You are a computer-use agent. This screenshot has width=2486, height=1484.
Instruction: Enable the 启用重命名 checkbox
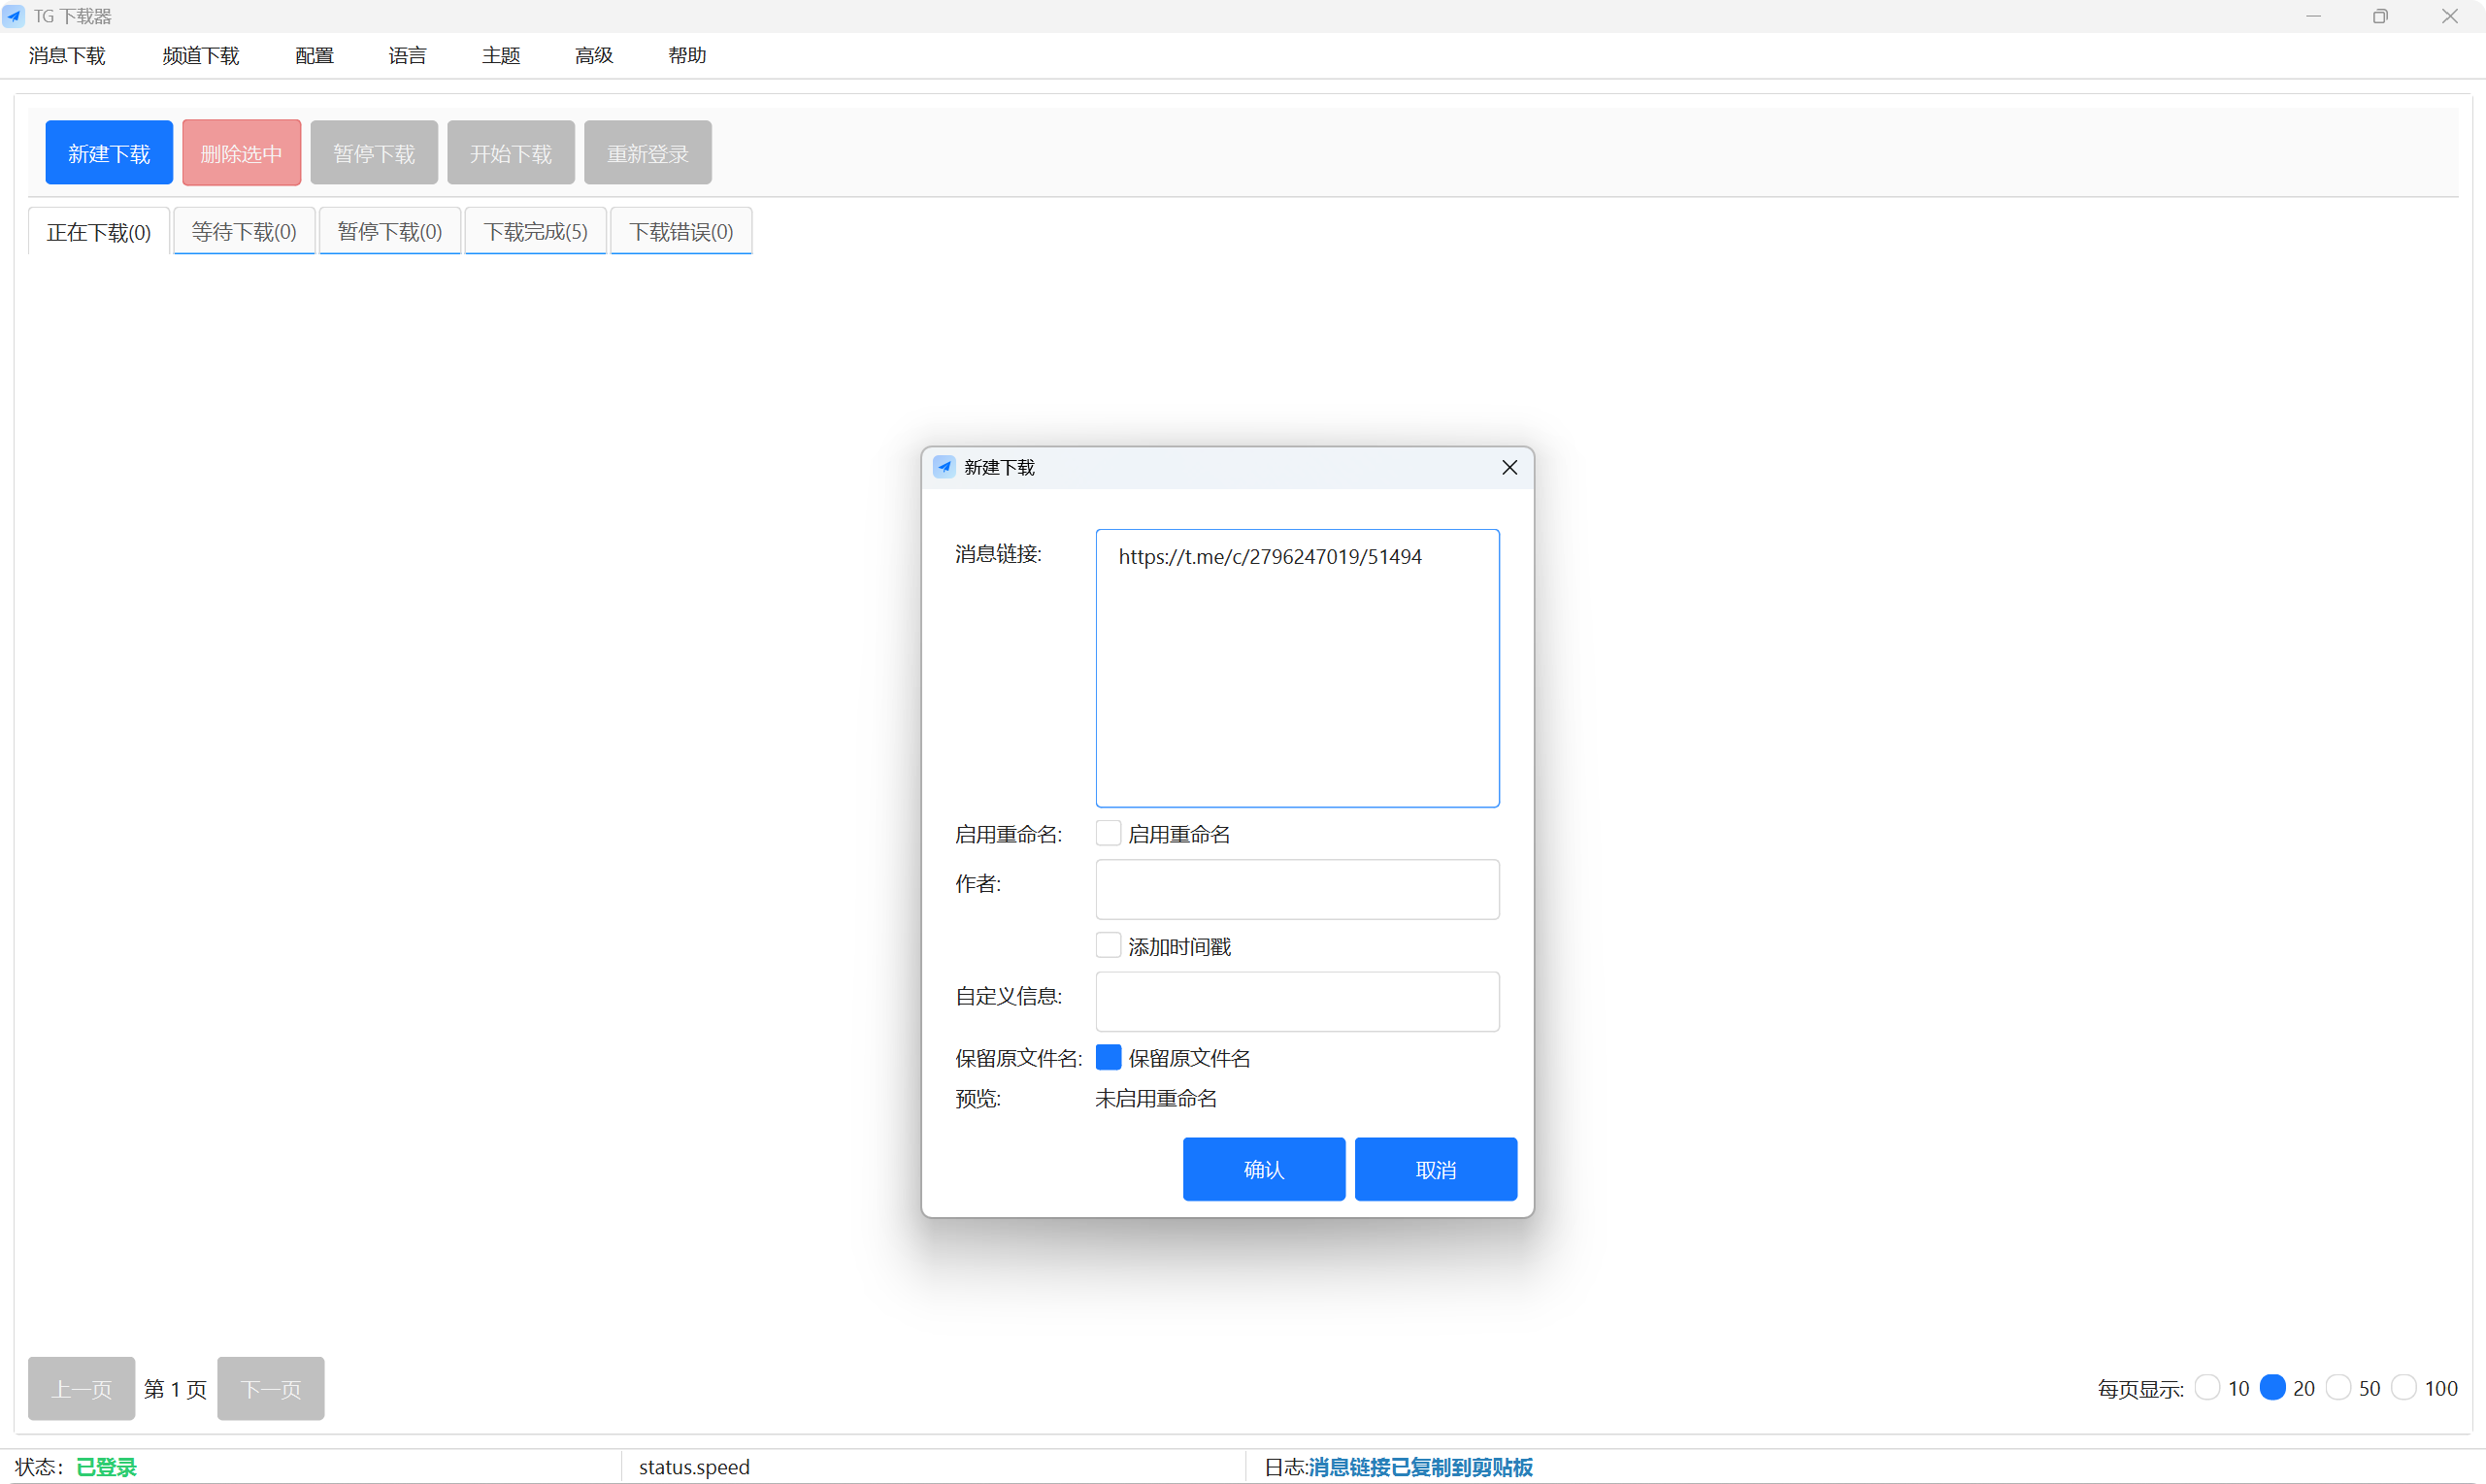[x=1108, y=832]
